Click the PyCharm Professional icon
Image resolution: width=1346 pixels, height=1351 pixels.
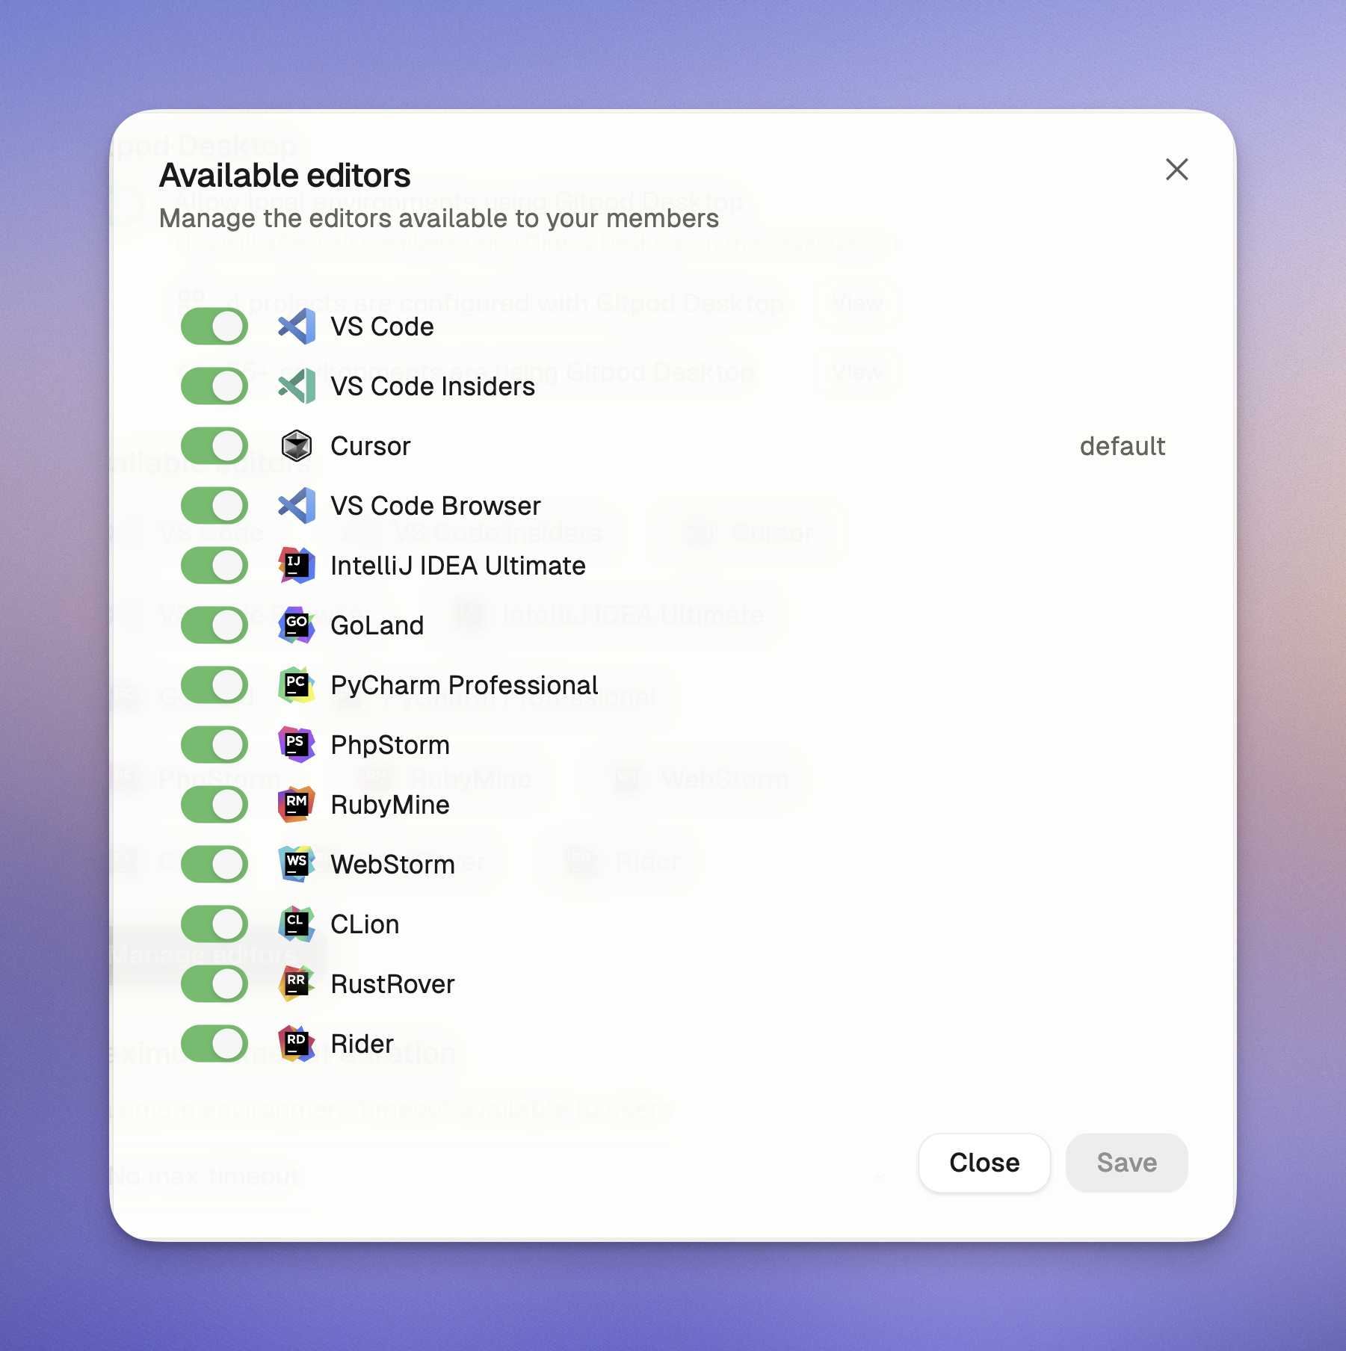[x=297, y=685]
